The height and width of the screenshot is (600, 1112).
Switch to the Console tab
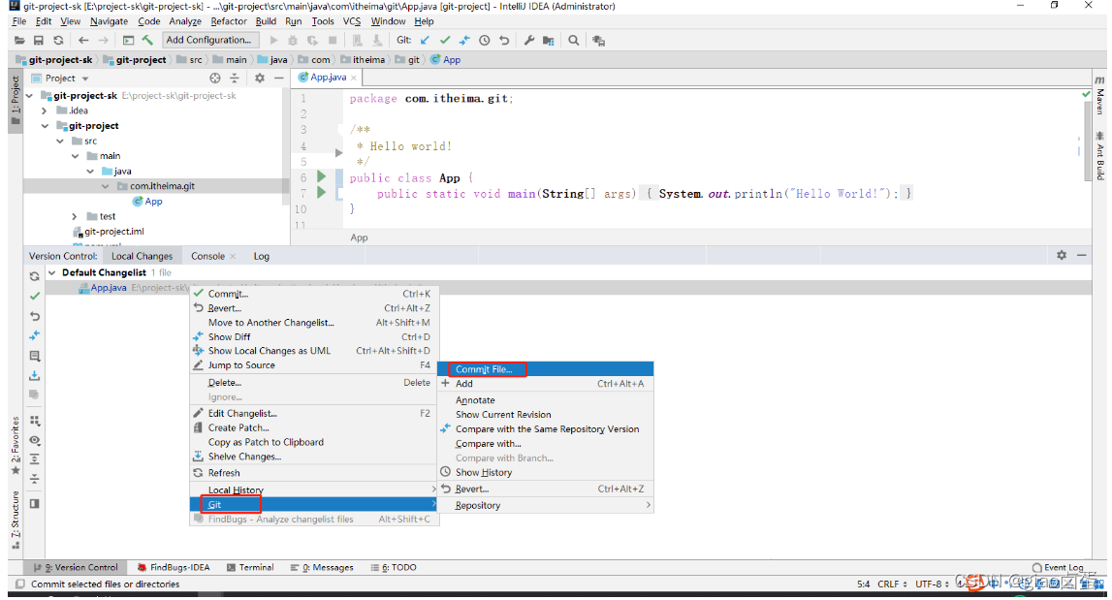coord(207,256)
